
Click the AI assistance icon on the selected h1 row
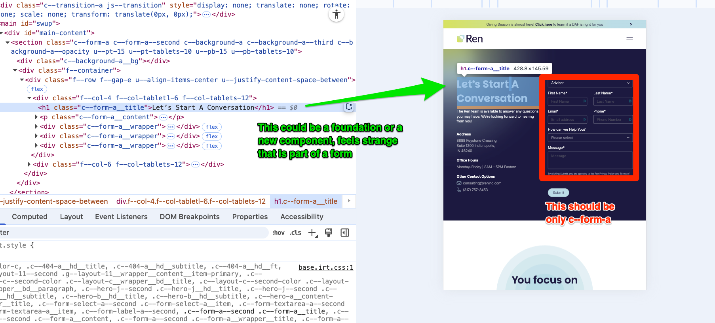pyautogui.click(x=349, y=107)
